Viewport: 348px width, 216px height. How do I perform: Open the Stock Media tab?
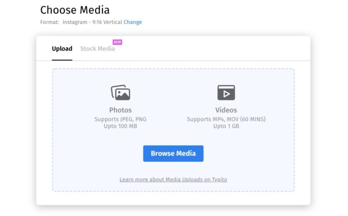(97, 49)
